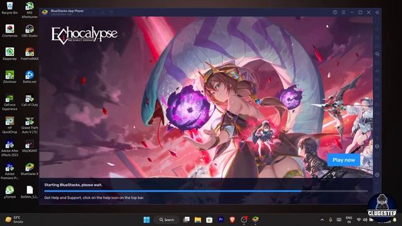Select Kaspersky desktop shortcut
The height and width of the screenshot is (226, 402).
10,54
